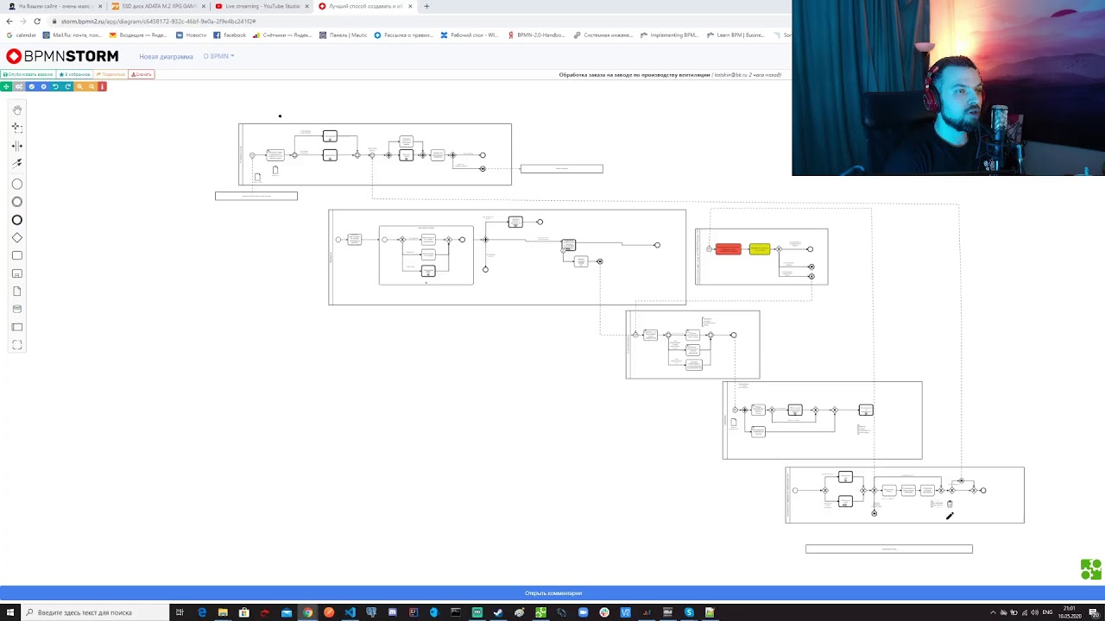
Task: Activate the Space tool in palette
Action: (x=17, y=146)
